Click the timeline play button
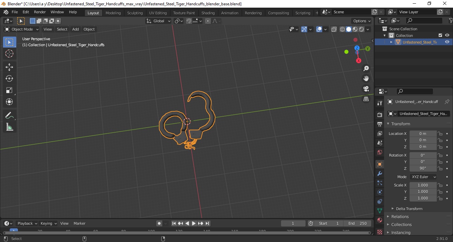 194,223
